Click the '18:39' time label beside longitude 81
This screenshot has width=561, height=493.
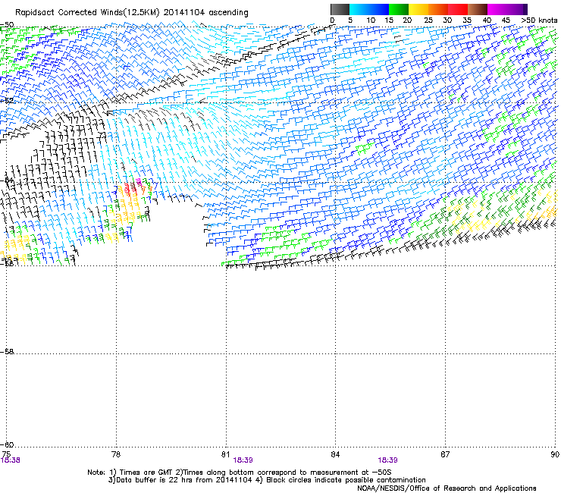243,460
